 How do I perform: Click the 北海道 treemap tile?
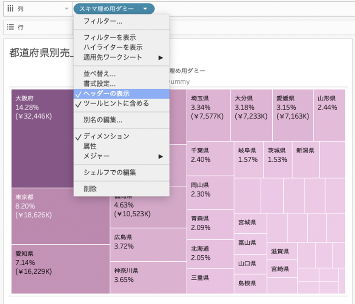pyautogui.click(x=210, y=254)
